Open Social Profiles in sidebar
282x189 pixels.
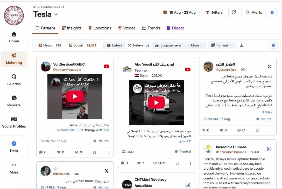tap(14, 122)
